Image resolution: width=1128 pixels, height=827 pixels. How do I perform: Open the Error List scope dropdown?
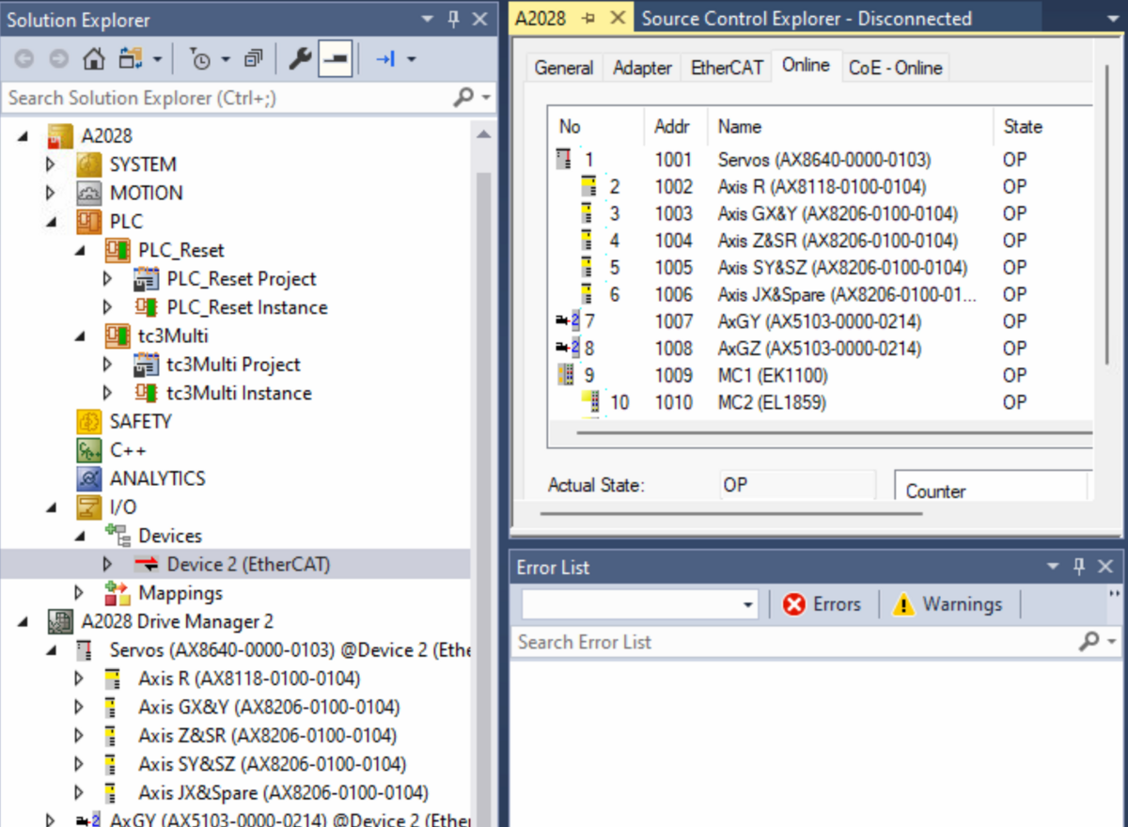(x=748, y=605)
